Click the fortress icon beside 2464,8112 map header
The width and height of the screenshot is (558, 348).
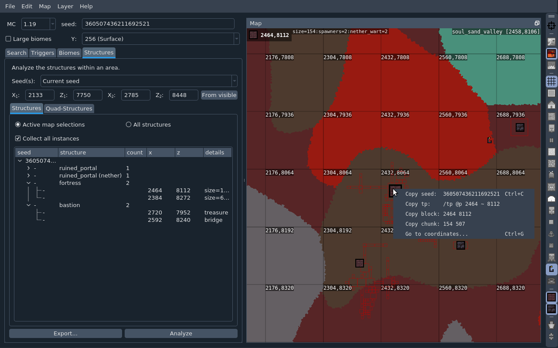point(253,35)
